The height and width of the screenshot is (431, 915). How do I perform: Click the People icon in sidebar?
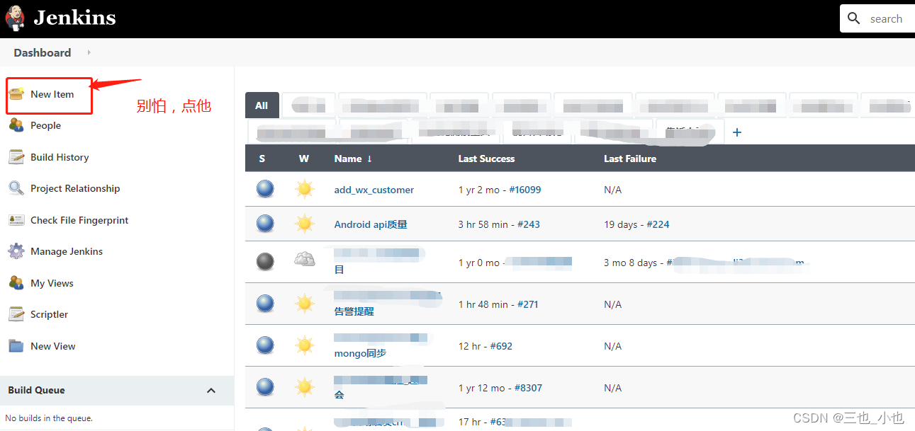coord(16,125)
